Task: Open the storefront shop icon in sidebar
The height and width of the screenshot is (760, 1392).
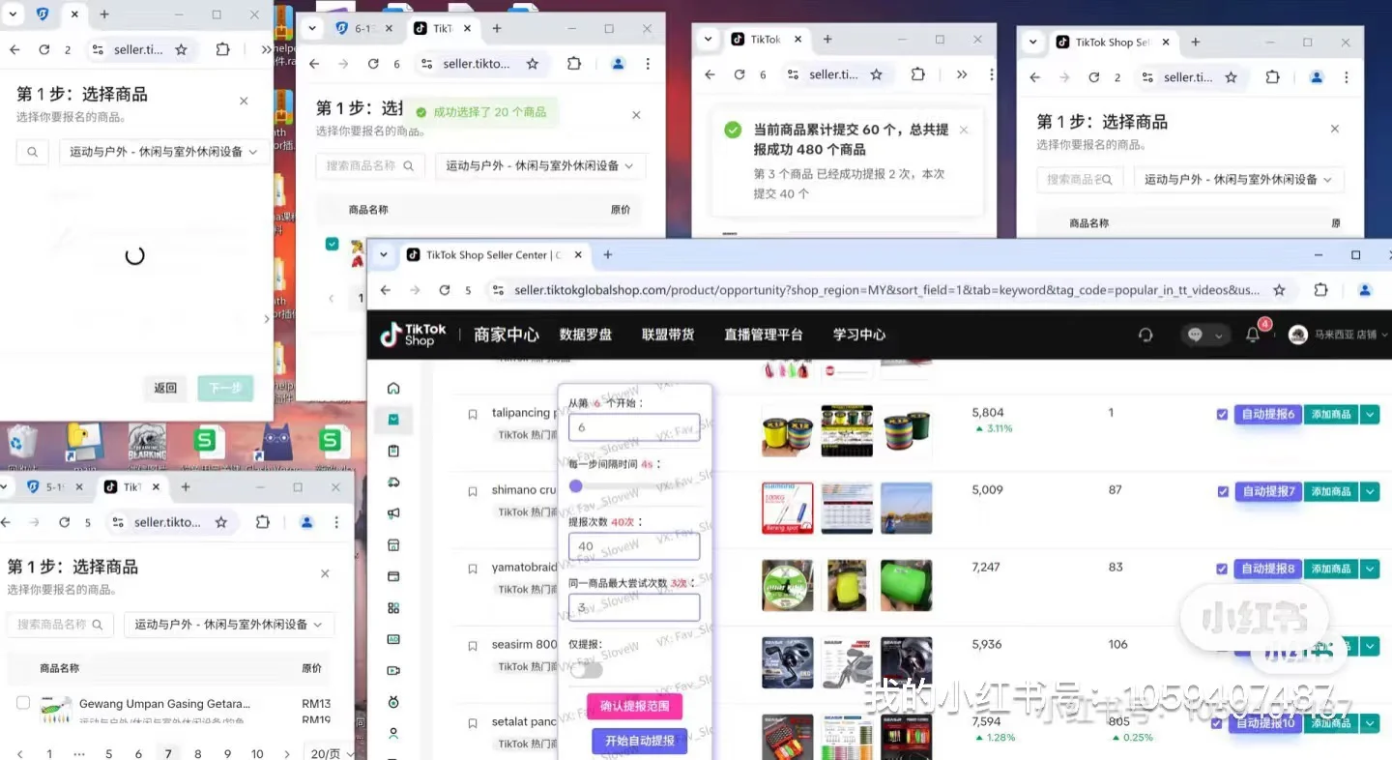Action: 392,546
